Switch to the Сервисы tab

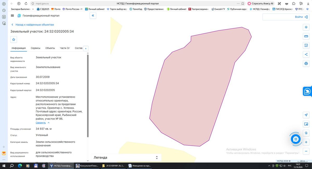click(x=35, y=48)
